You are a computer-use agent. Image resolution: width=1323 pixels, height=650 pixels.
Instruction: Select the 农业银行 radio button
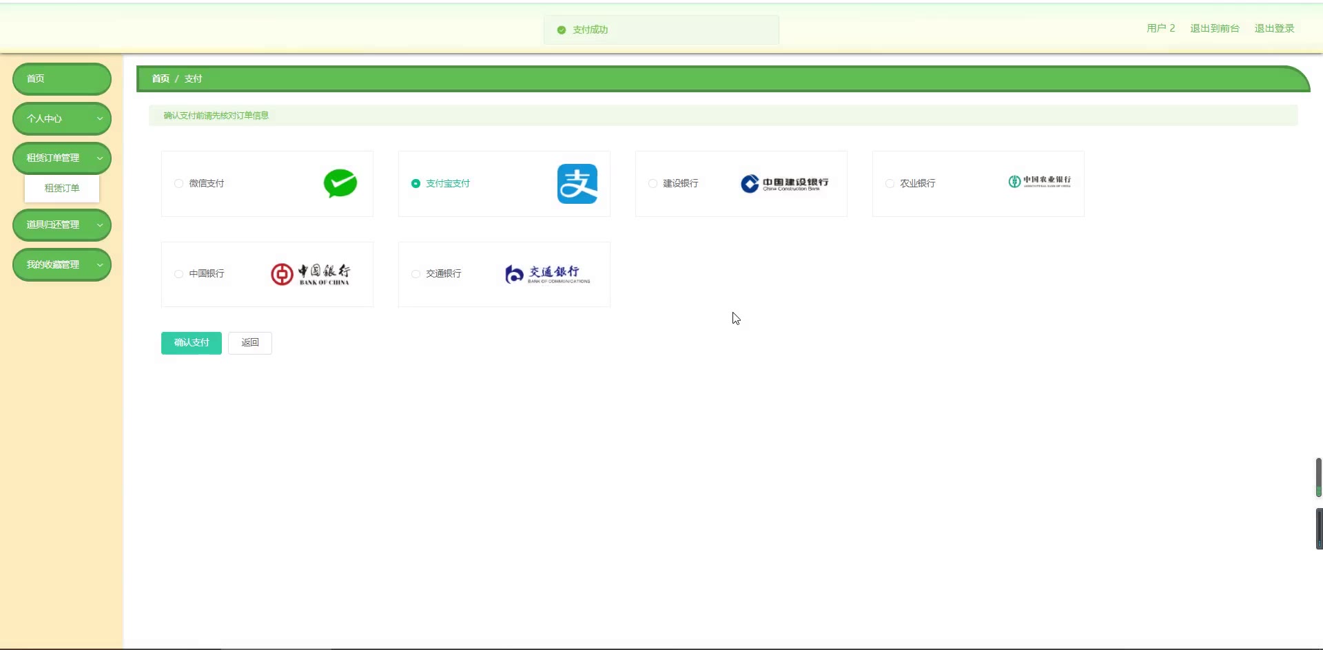890,183
